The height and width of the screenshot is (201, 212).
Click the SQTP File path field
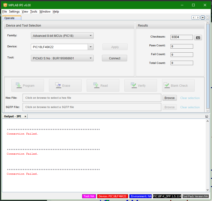[x=92, y=107]
